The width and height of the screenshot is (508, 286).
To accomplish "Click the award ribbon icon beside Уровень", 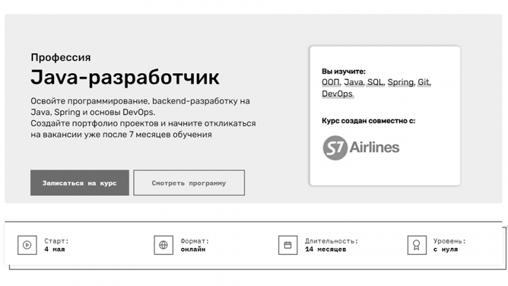I will click(x=417, y=245).
